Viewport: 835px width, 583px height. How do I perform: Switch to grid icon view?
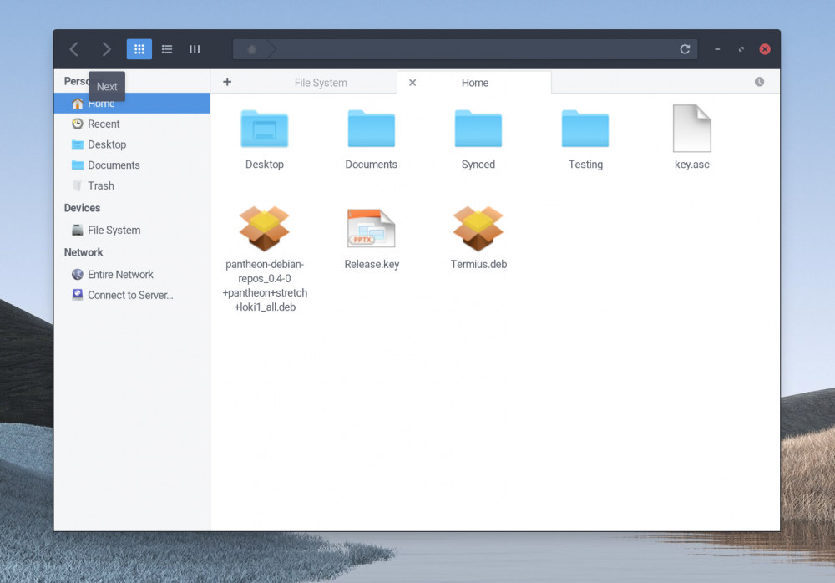coord(139,49)
